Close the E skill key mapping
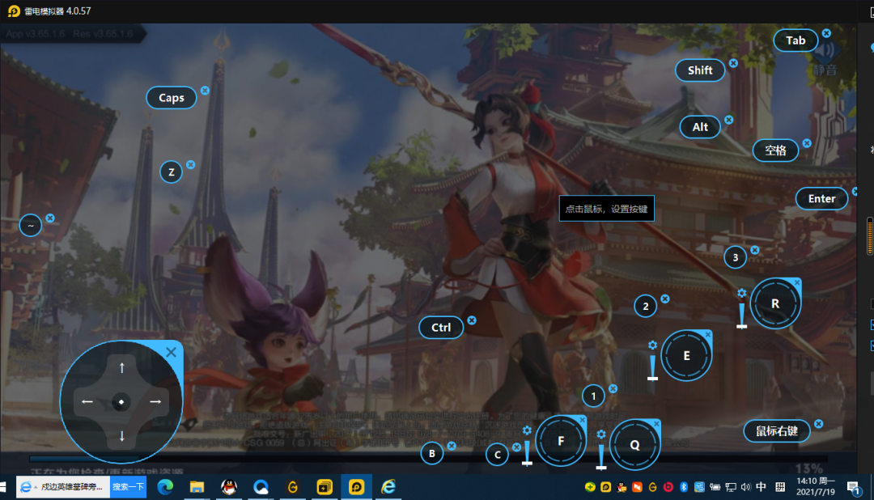This screenshot has width=874, height=500. click(708, 334)
